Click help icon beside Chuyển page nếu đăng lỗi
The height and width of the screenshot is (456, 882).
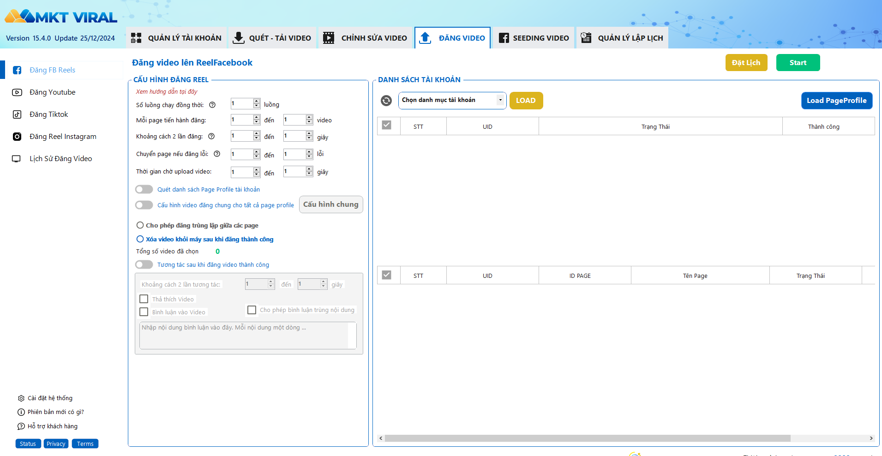[x=217, y=154]
